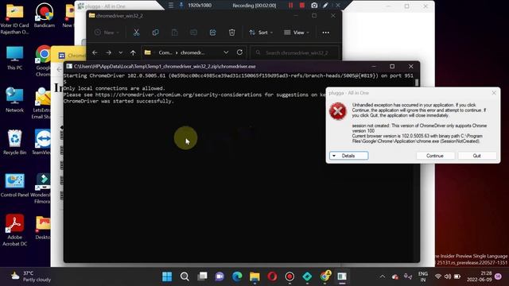The height and width of the screenshot is (286, 509).
Task: Click the Continue button in the error dialog
Action: click(435, 156)
